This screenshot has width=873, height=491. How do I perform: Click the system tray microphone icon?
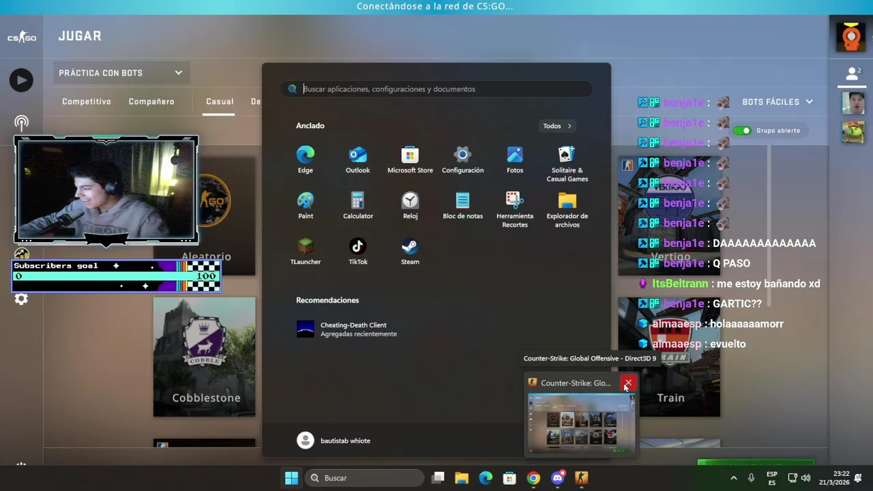[x=751, y=478]
